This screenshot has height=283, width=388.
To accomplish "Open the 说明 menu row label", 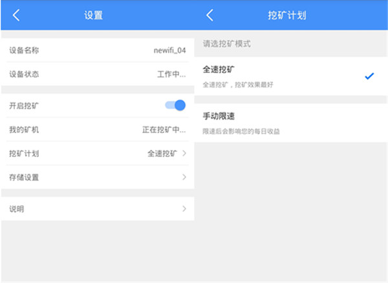I will [x=16, y=209].
